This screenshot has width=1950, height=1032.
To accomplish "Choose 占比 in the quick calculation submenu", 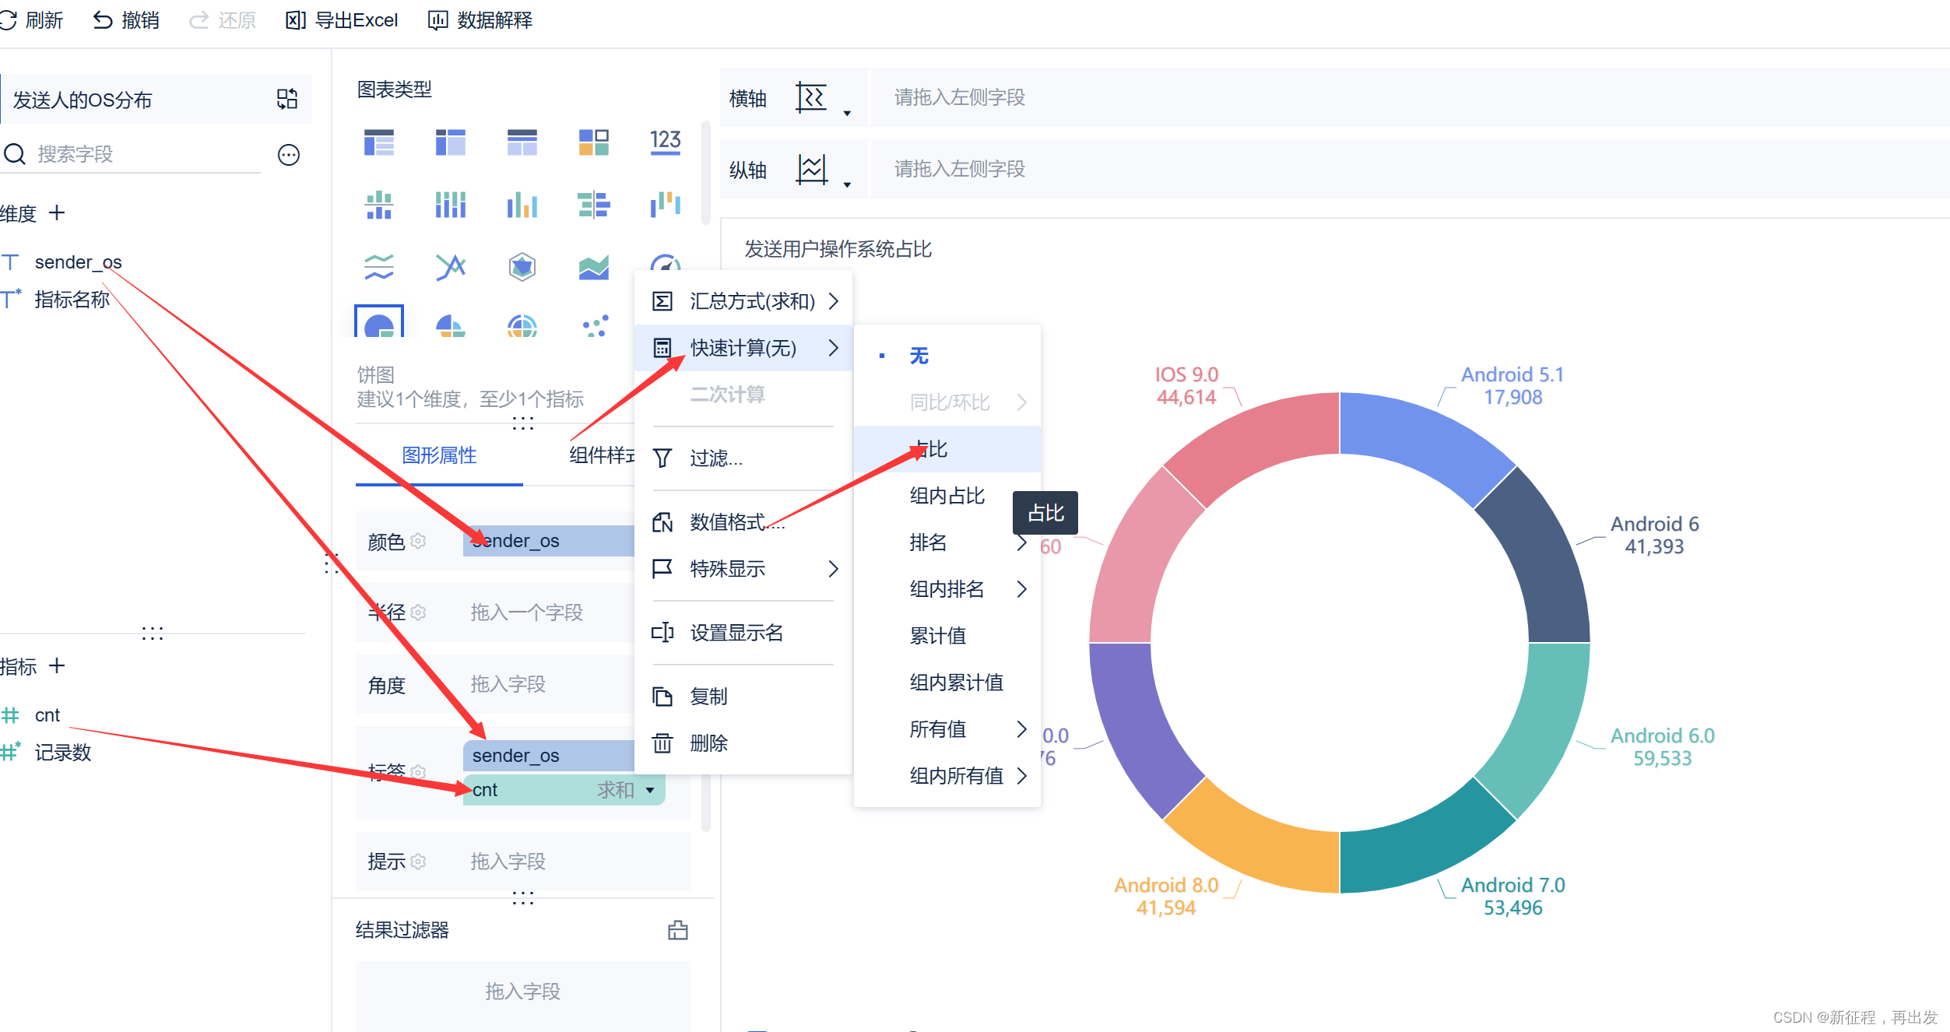I will [947, 449].
